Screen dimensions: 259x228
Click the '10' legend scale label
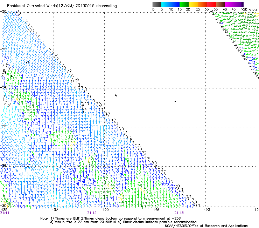tap(171, 9)
